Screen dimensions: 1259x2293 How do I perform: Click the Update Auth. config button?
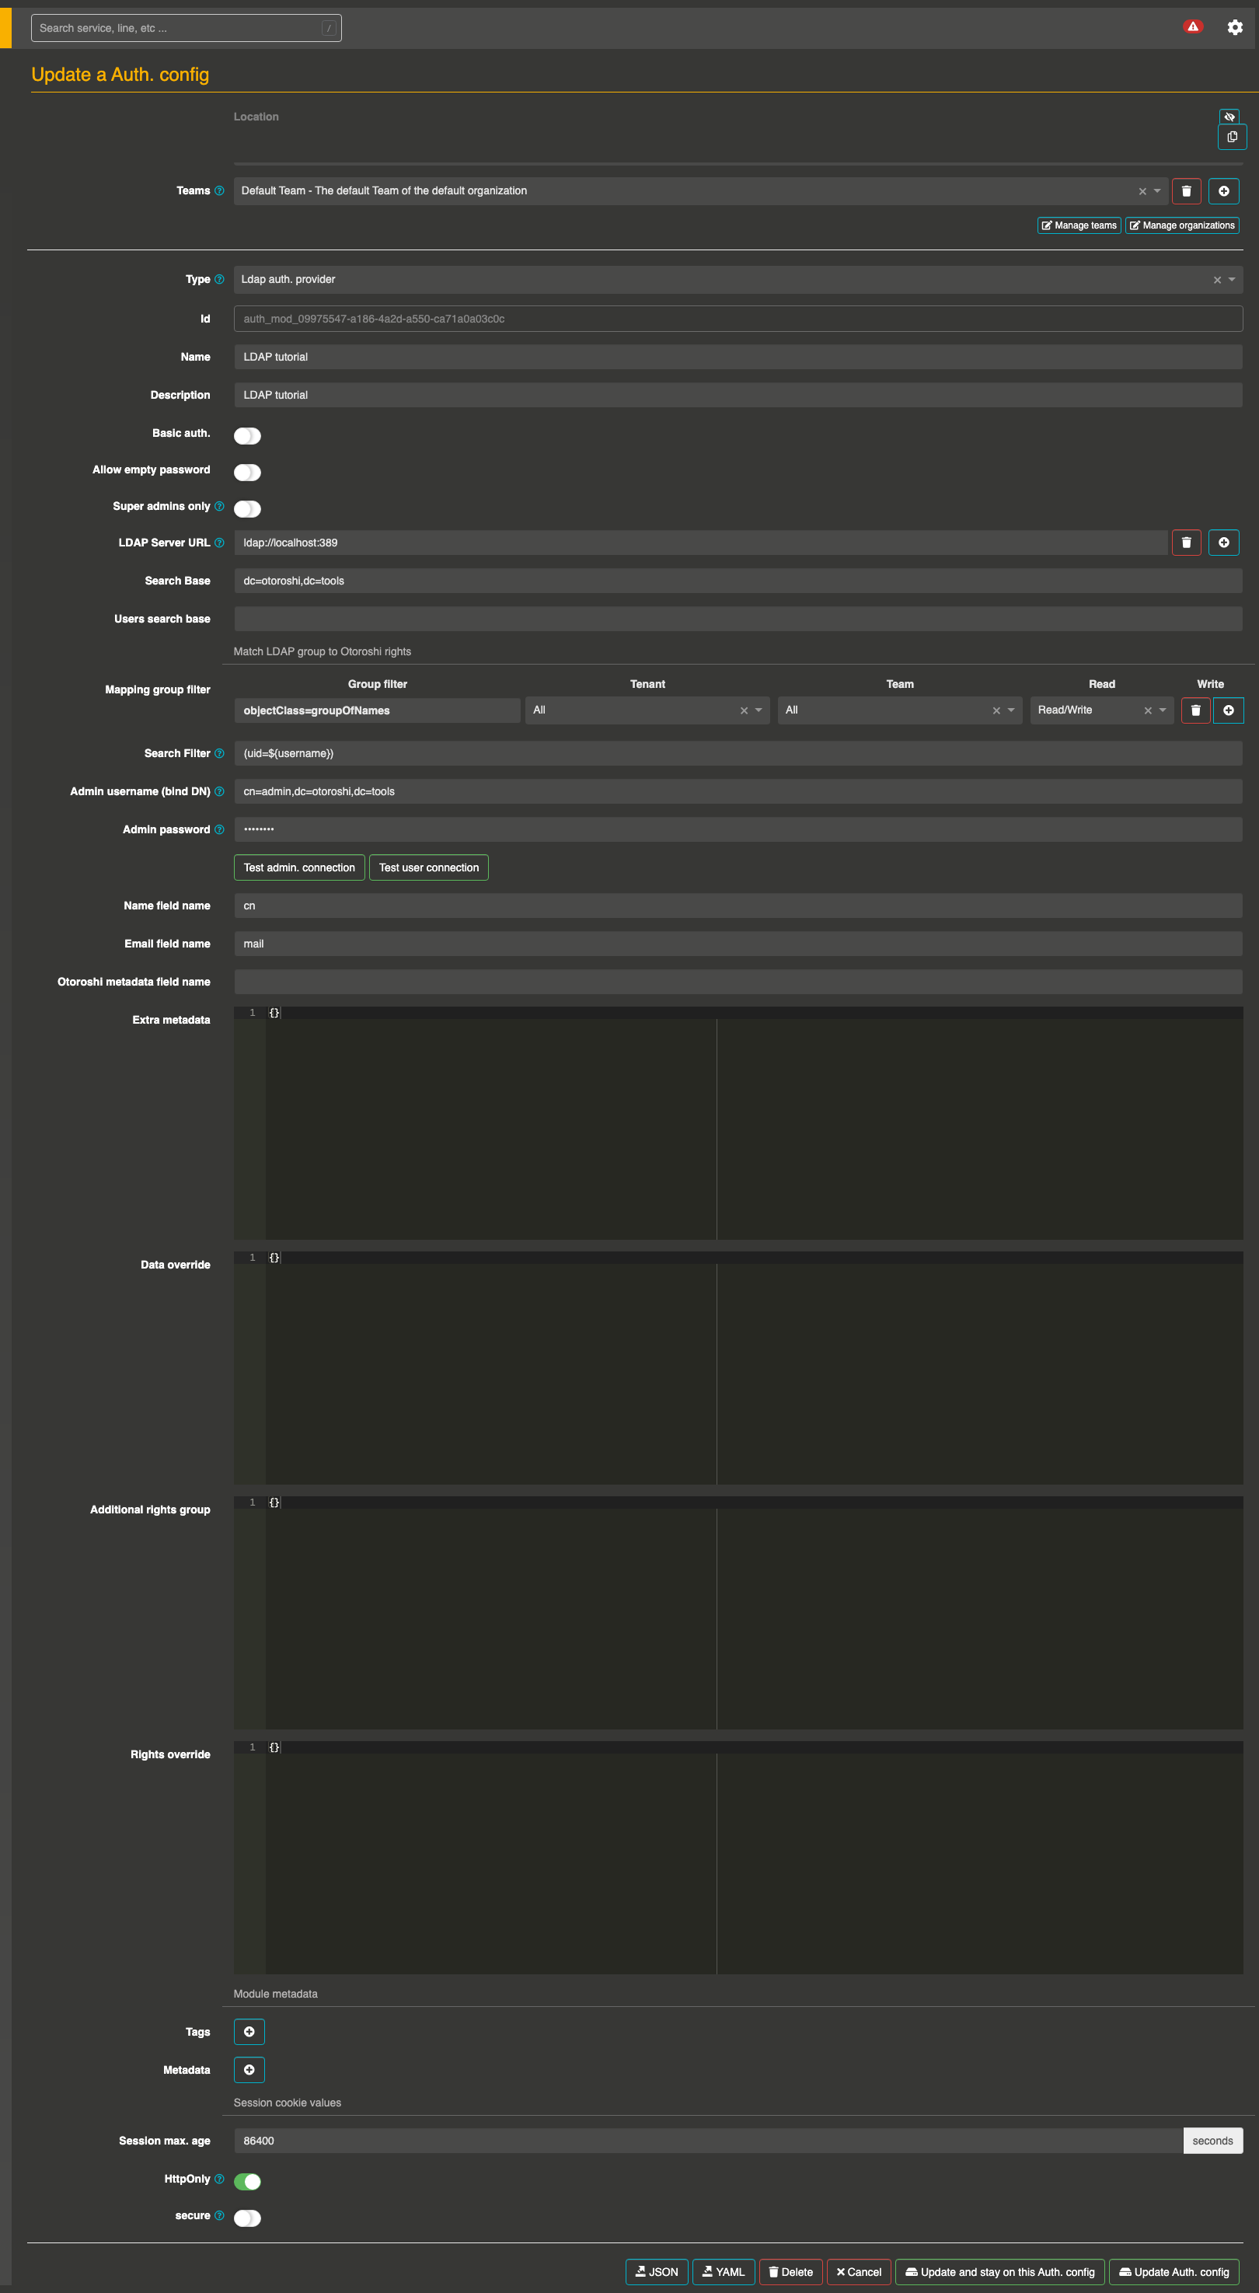tap(1174, 2272)
